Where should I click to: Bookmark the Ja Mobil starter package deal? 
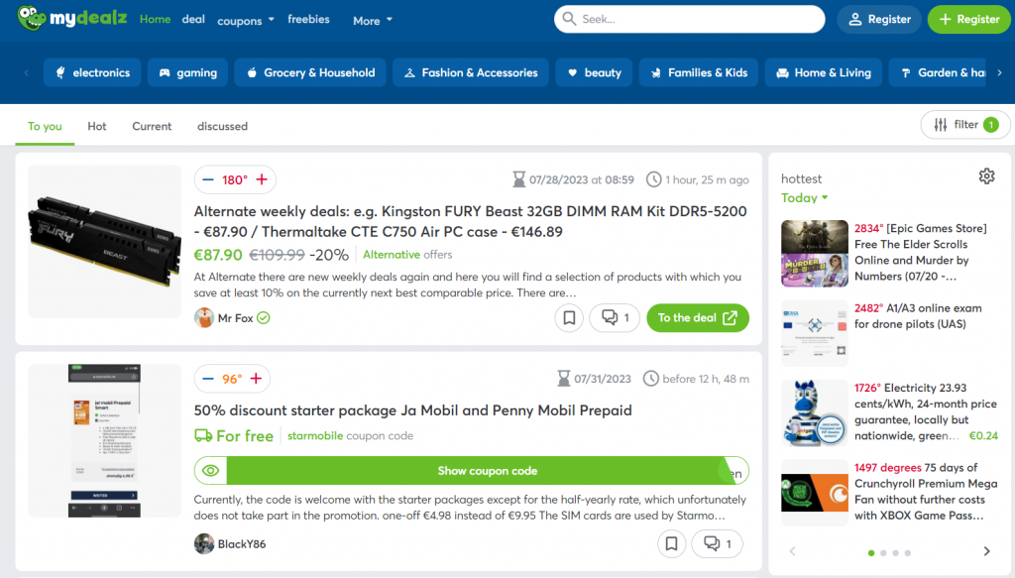coord(671,543)
